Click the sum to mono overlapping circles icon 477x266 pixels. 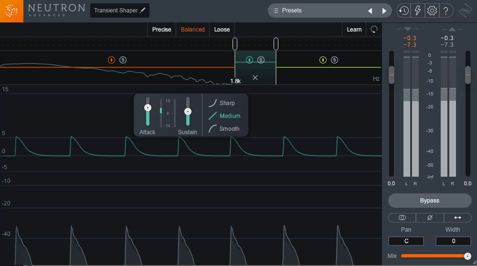[x=402, y=218]
